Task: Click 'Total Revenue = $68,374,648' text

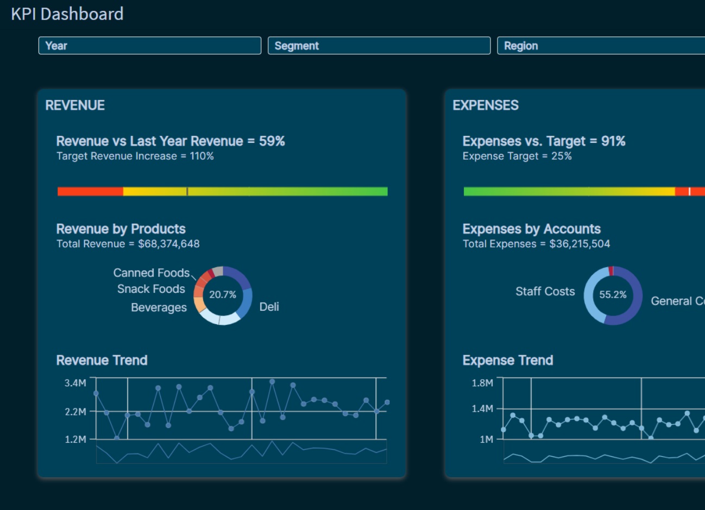Action: click(x=128, y=244)
